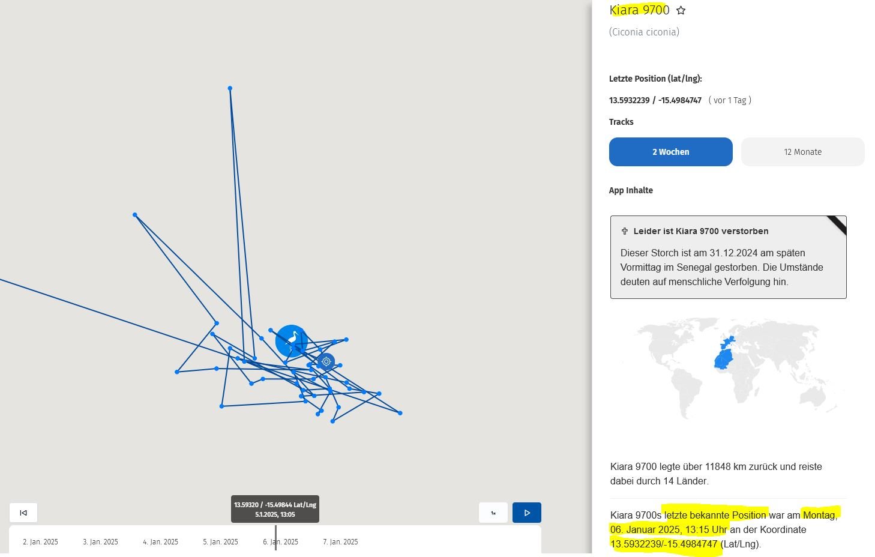Select the 2 Wochen track range

pyautogui.click(x=670, y=152)
